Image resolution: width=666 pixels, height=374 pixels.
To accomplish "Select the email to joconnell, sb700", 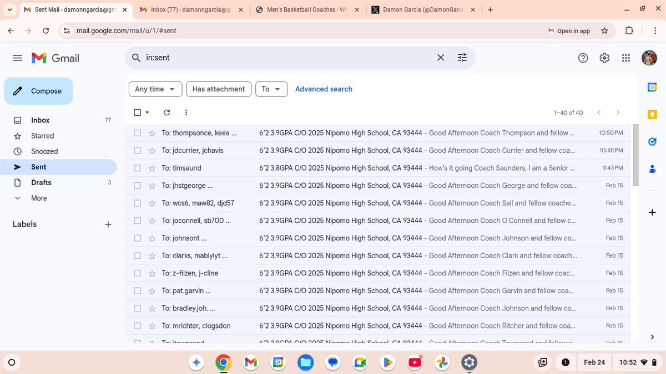I will click(x=138, y=221).
